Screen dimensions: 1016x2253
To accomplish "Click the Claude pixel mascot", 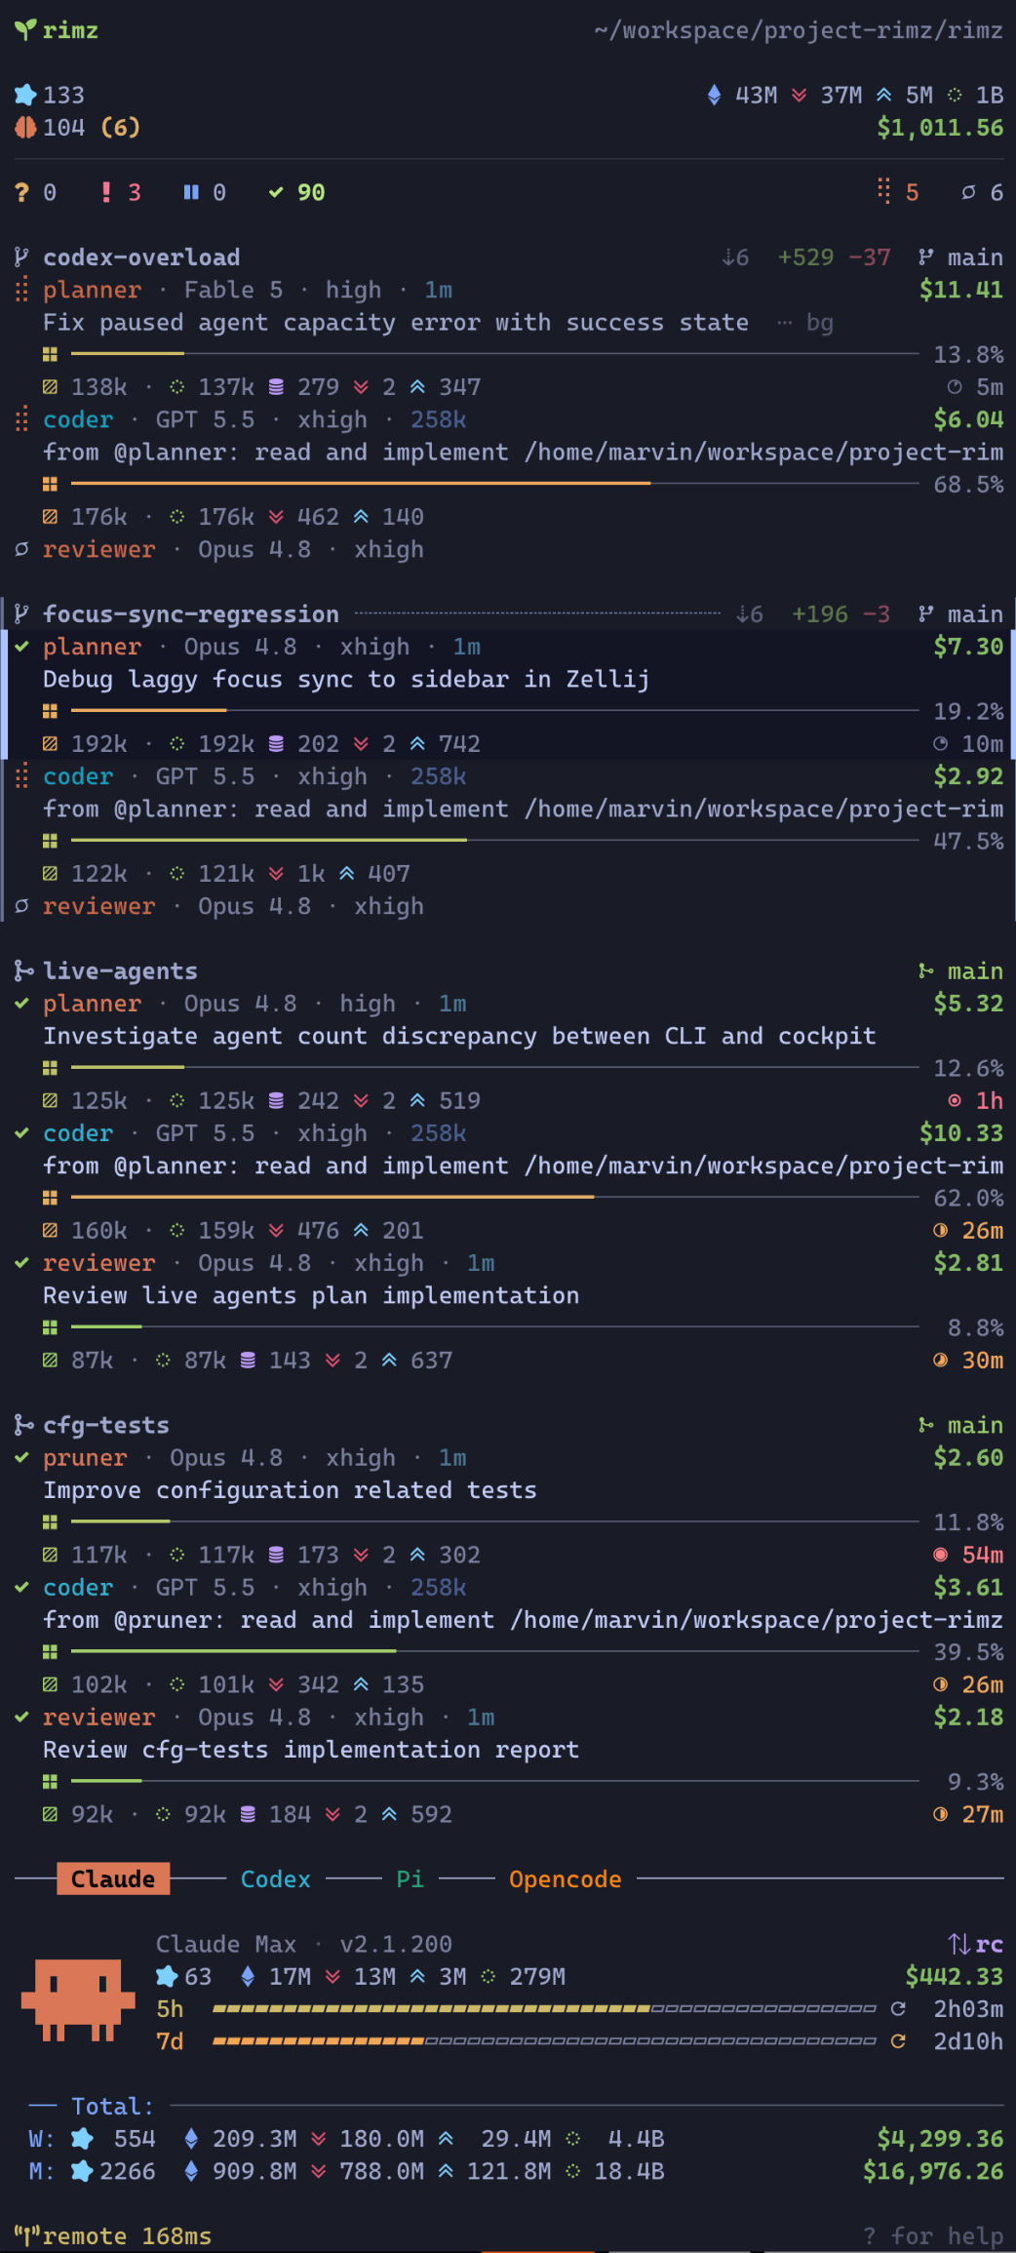I will 78,2000.
